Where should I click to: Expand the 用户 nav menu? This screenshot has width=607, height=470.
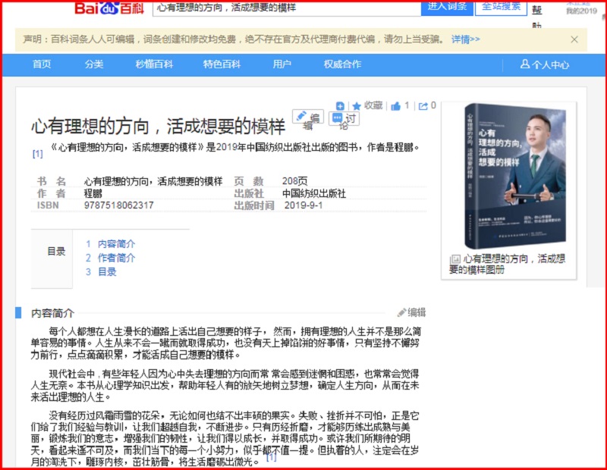coord(282,64)
